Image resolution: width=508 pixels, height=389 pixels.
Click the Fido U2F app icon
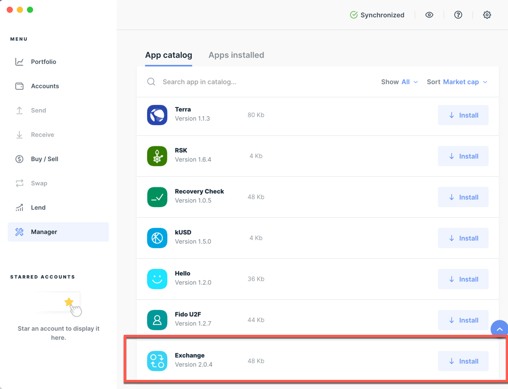click(157, 320)
